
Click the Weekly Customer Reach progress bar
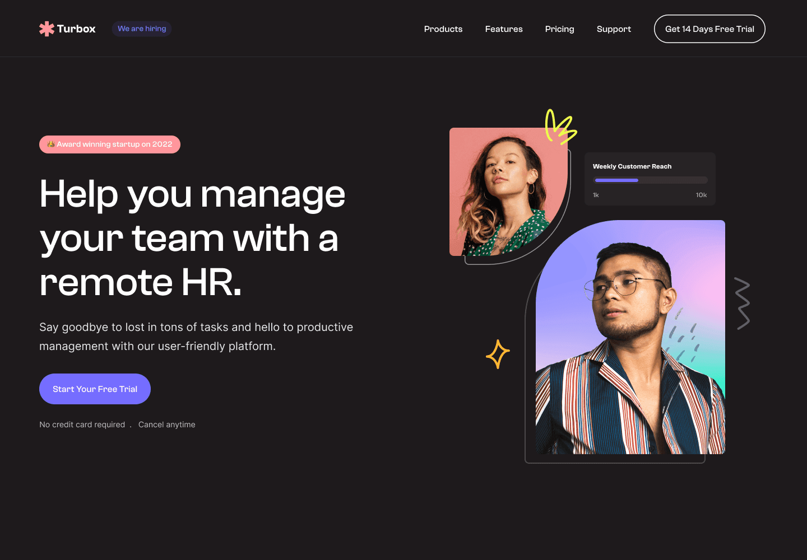pyautogui.click(x=650, y=180)
